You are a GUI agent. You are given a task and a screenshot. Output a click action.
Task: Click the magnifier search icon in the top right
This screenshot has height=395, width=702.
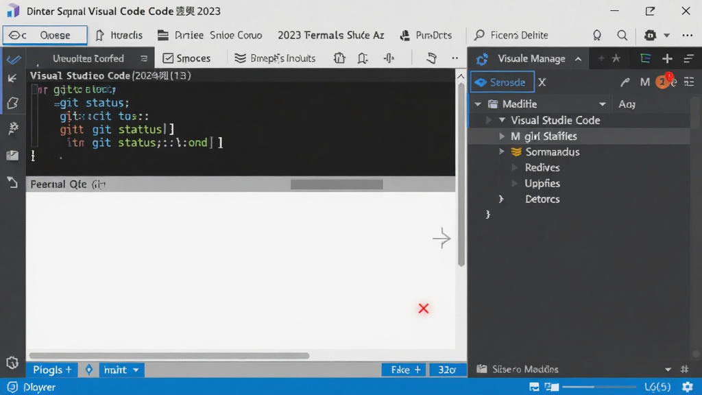622,35
